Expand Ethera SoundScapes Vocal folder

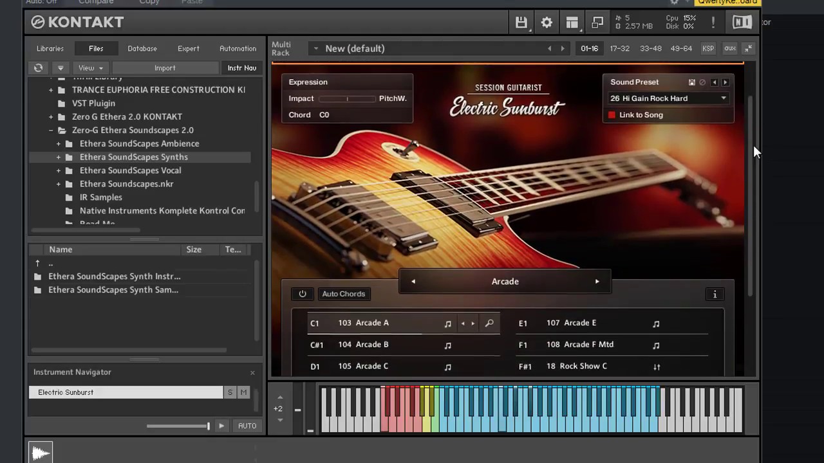(59, 171)
